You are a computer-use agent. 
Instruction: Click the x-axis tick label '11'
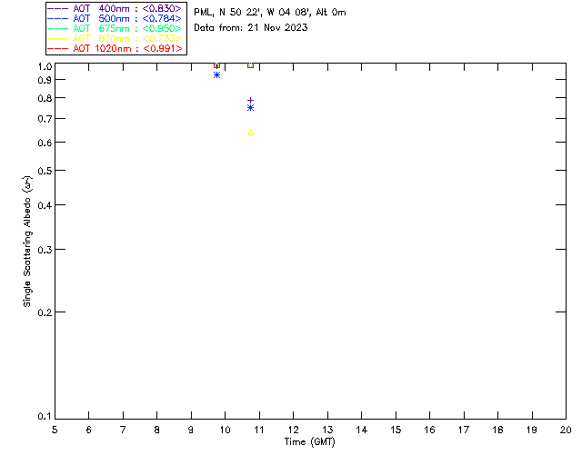259,430
